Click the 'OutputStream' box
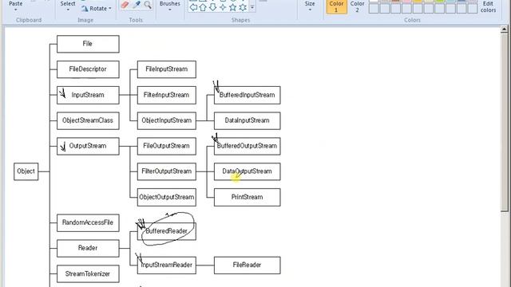The image size is (511, 287). (88, 146)
